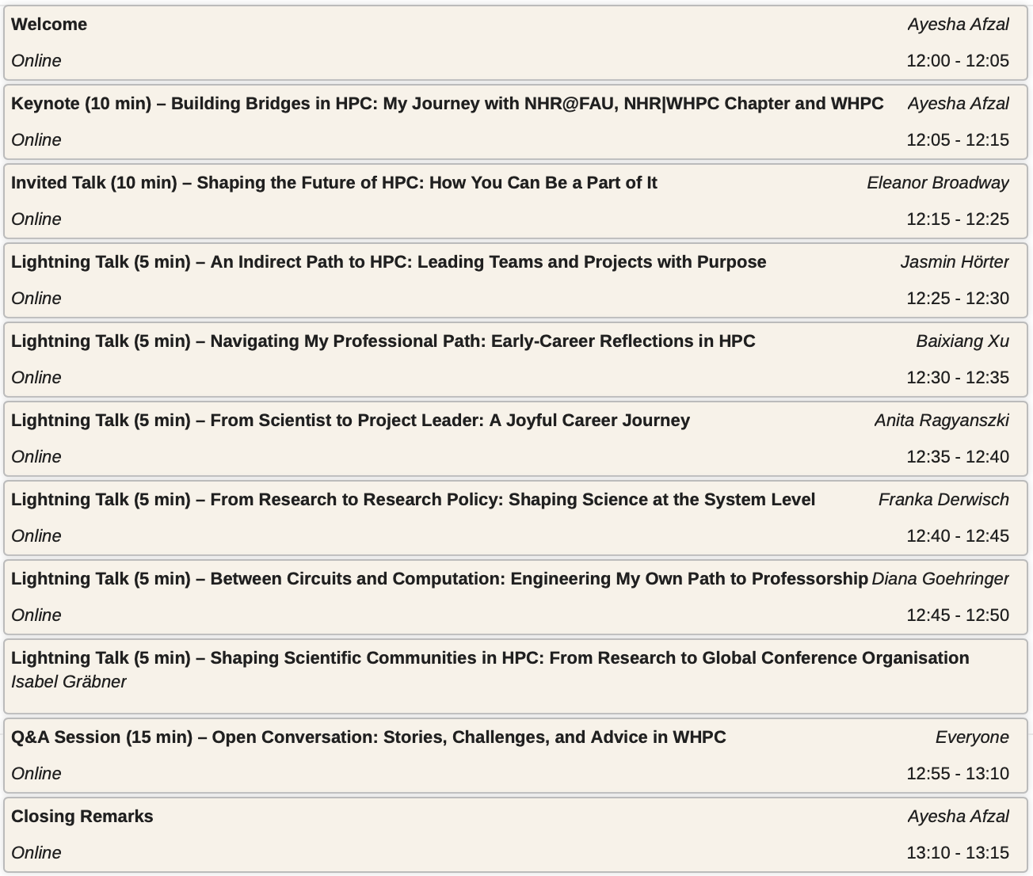This screenshot has width=1033, height=876.
Task: Click the Everyone speaker label
Action: pyautogui.click(x=971, y=737)
